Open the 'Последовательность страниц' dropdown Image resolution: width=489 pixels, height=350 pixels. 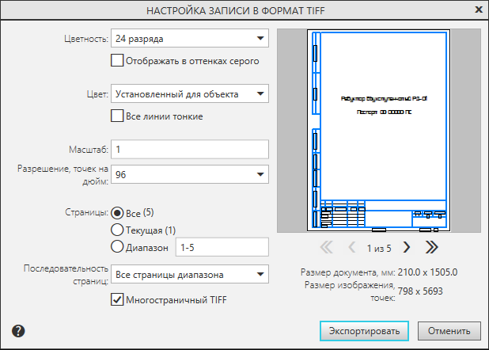pos(190,275)
